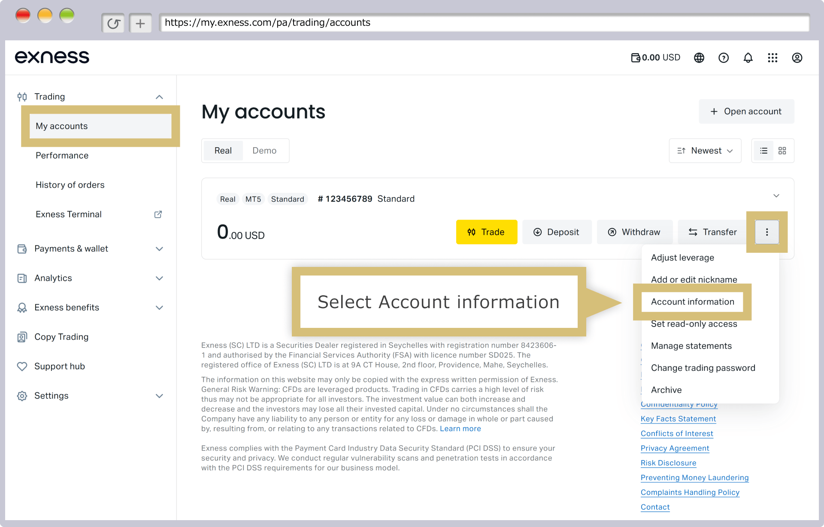This screenshot has height=527, width=824.
Task: Open Complaints Handling Policy link
Action: coord(690,492)
